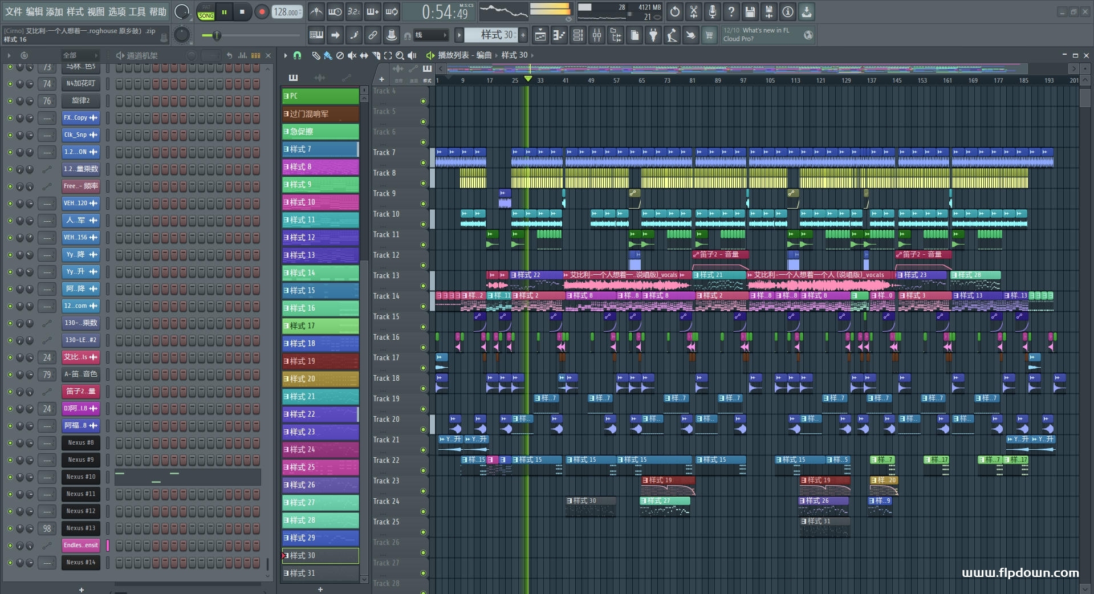The height and width of the screenshot is (594, 1094).
Task: Open the plugin database plug icon
Action: point(653,35)
